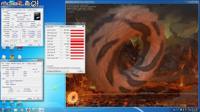Open Memory tab in top CPU-Z window
Viewport: 200px width, 112px height.
click(x=20, y=10)
